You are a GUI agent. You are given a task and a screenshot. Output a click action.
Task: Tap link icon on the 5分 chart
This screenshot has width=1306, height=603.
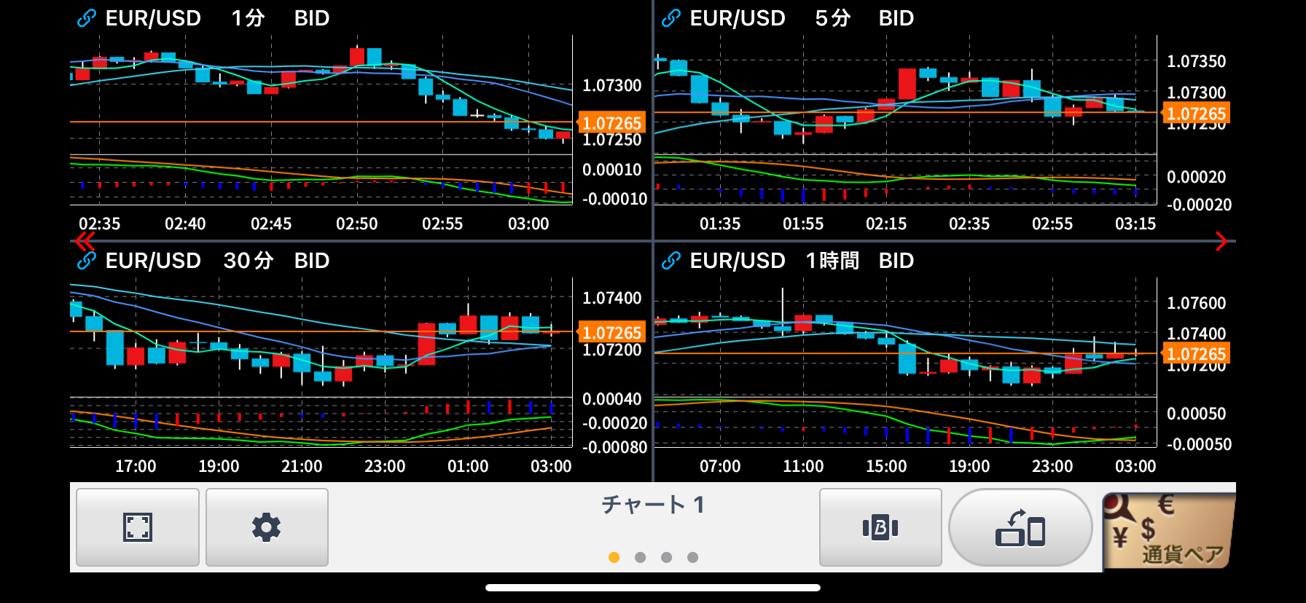click(671, 18)
